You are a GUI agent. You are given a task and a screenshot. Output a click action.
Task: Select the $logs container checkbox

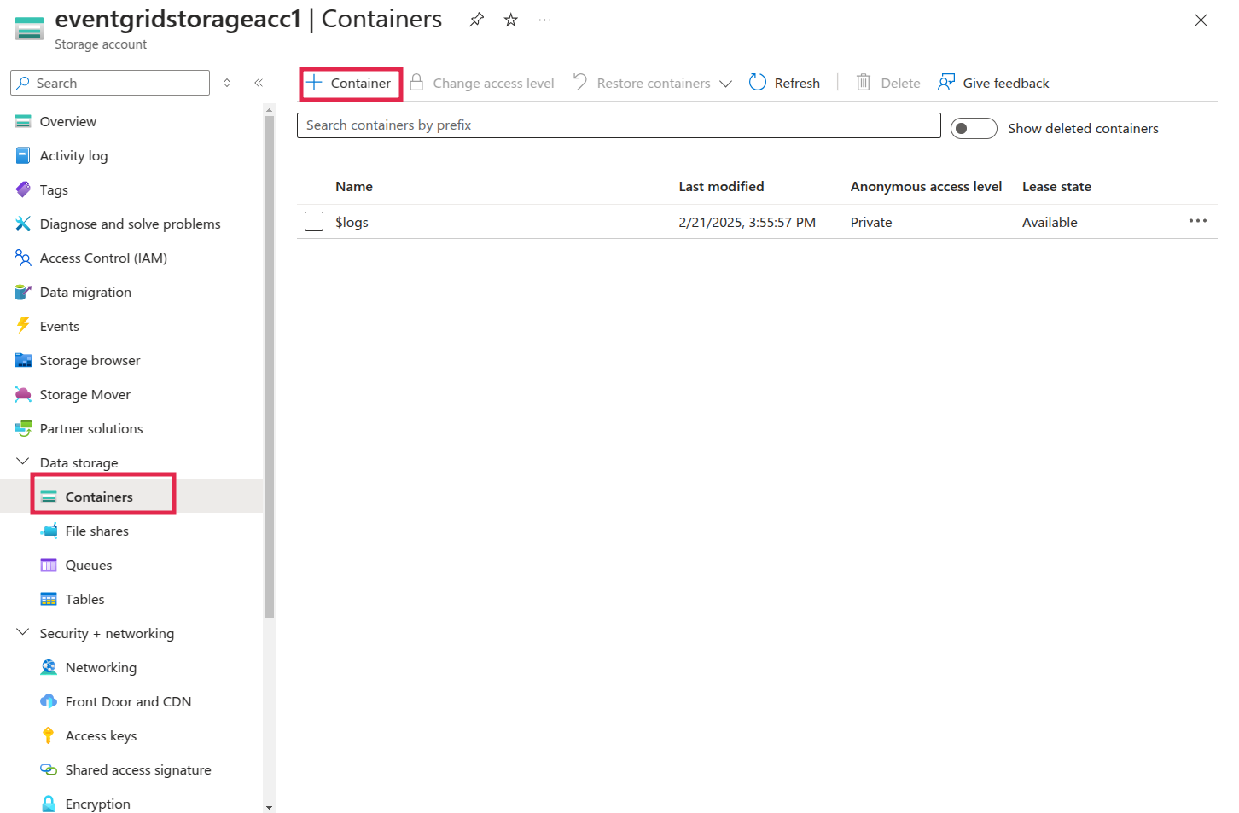pos(314,222)
